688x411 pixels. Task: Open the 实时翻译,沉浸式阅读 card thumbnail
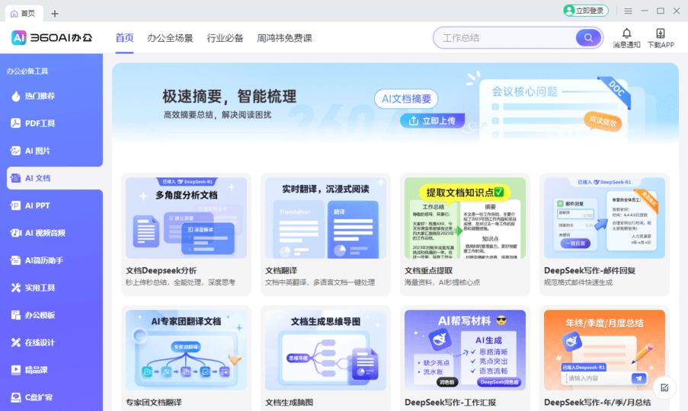click(x=325, y=218)
